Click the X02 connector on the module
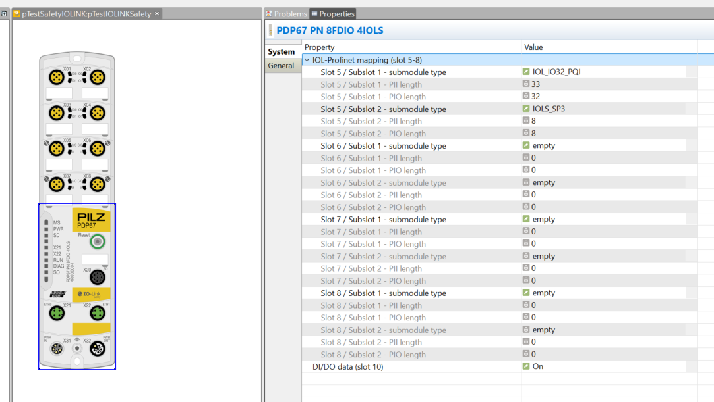714x402 pixels. click(x=97, y=77)
